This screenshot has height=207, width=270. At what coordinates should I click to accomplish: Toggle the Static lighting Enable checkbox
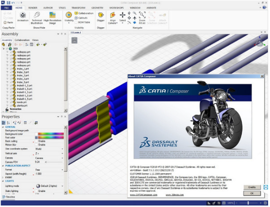(36, 191)
